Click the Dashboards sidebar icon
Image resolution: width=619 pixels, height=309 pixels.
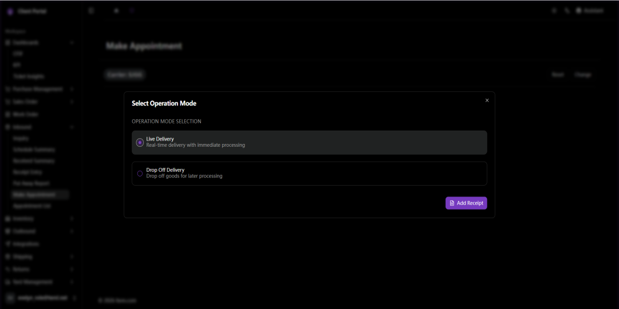[x=8, y=42]
